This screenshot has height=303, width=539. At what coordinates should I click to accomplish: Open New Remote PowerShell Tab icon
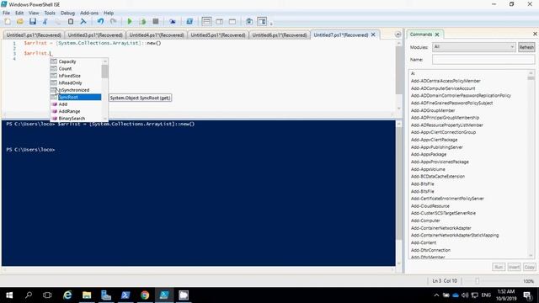click(173, 22)
